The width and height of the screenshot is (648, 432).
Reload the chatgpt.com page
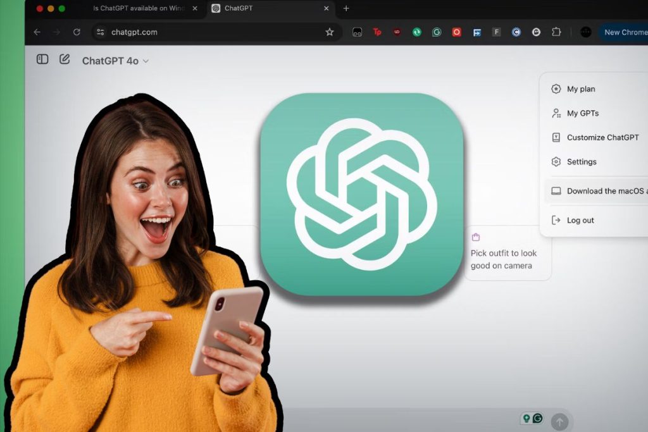tap(77, 32)
